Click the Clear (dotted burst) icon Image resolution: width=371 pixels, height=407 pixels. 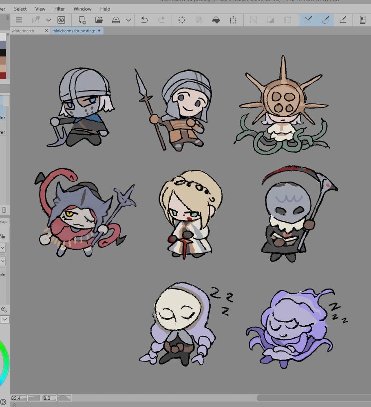182,20
